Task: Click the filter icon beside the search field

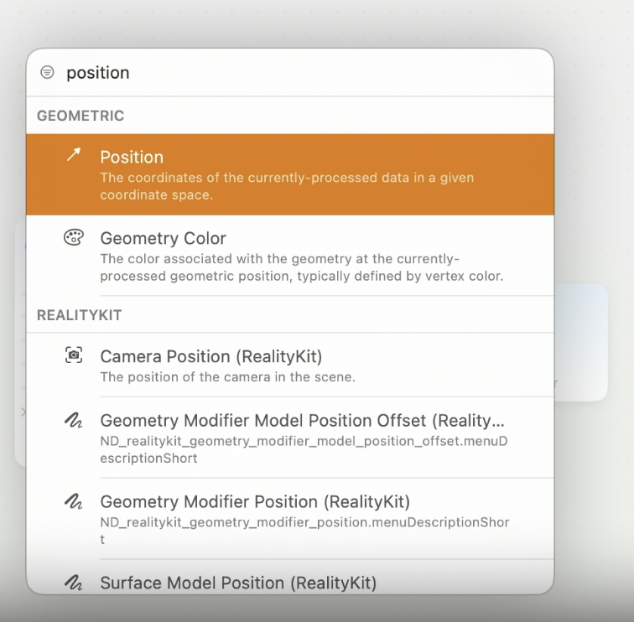Action: [x=47, y=72]
